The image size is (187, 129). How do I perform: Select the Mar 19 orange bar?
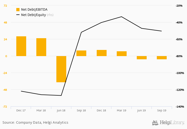coord(122,53)
